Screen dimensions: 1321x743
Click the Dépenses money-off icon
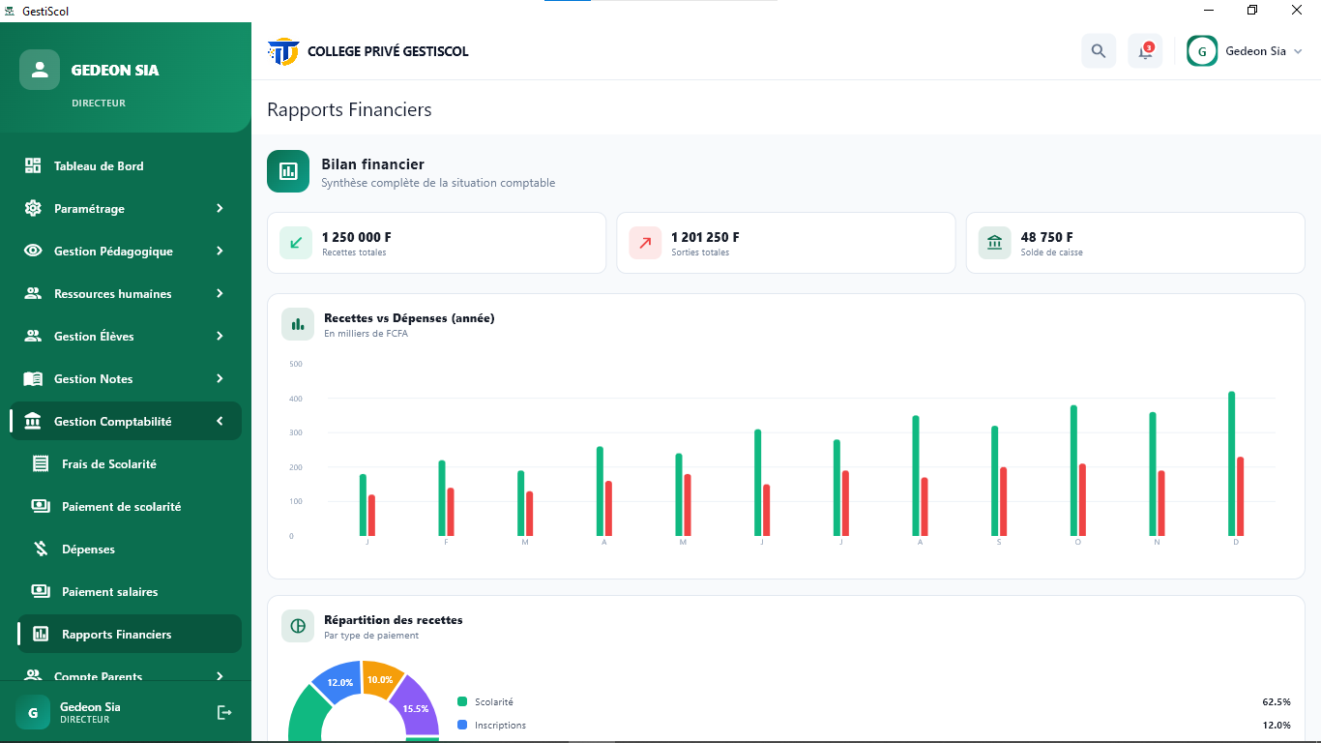tap(41, 549)
